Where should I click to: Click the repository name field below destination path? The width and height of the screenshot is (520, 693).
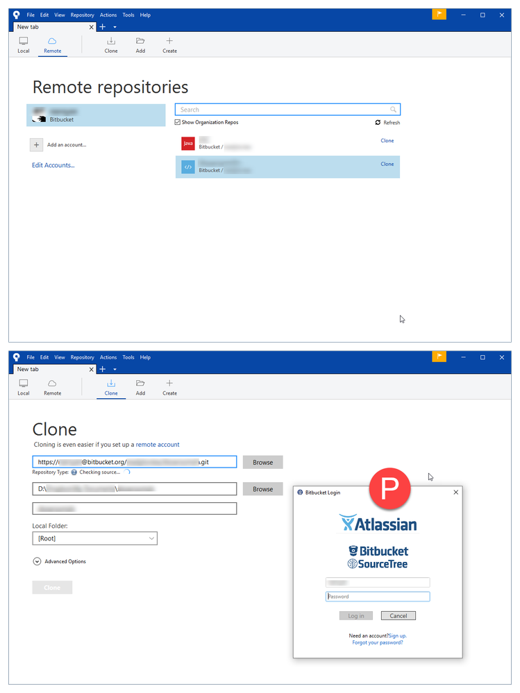pyautogui.click(x=135, y=508)
